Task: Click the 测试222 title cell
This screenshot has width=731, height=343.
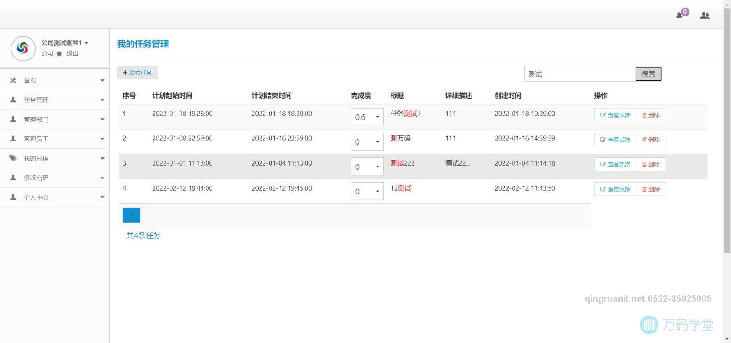Action: (403, 163)
